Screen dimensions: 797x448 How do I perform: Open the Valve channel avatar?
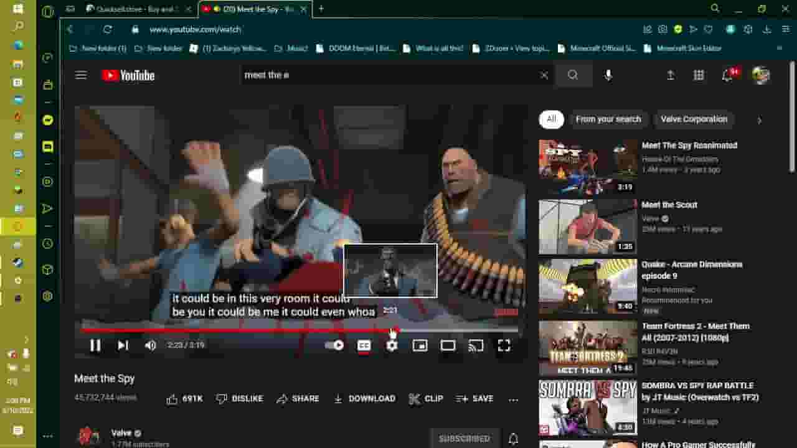click(x=88, y=437)
